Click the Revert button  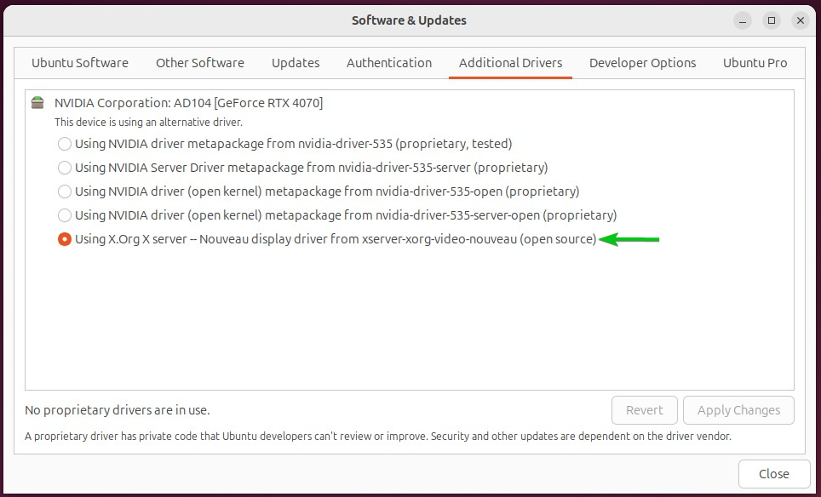[645, 410]
